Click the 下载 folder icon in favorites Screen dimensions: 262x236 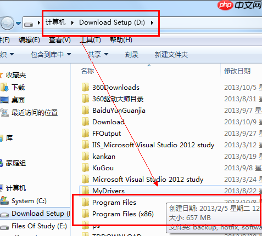[4, 87]
